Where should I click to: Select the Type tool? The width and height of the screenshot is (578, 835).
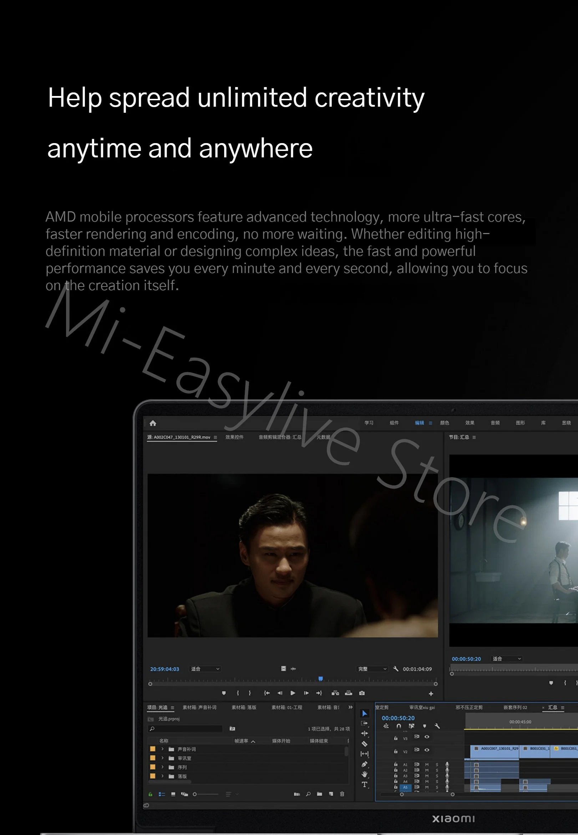[364, 784]
